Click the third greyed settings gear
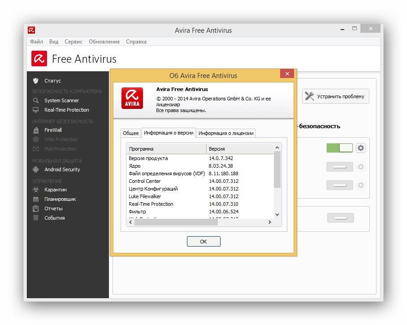 pos(360,185)
